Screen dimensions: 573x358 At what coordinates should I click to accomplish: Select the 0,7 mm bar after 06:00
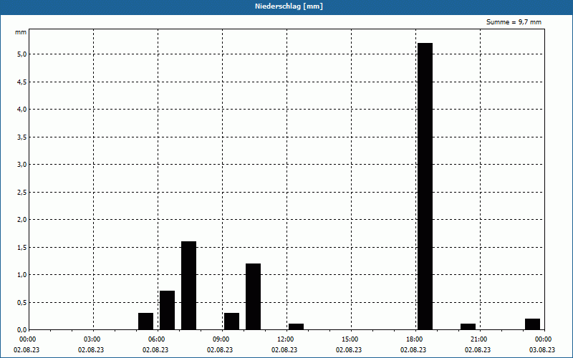(167, 311)
